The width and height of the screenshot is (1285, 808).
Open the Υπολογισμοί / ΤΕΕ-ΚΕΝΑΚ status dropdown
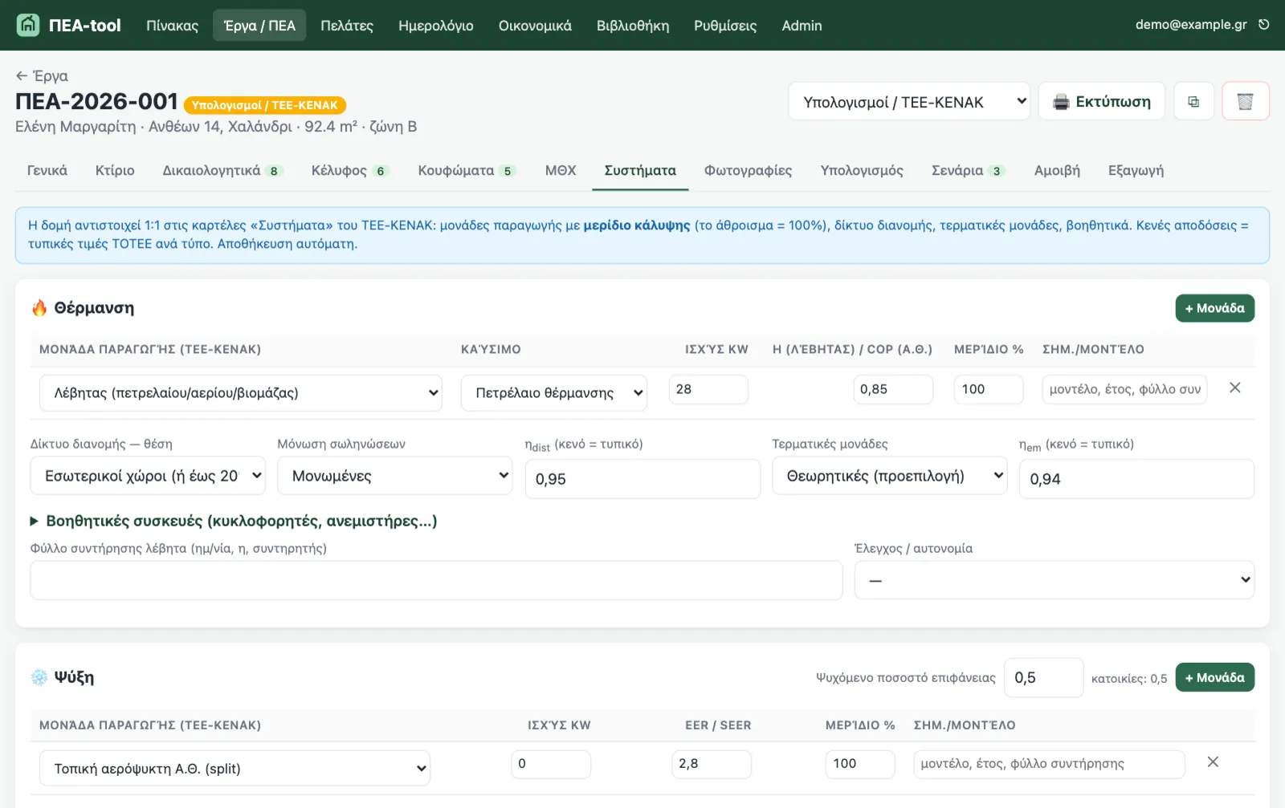(x=909, y=102)
